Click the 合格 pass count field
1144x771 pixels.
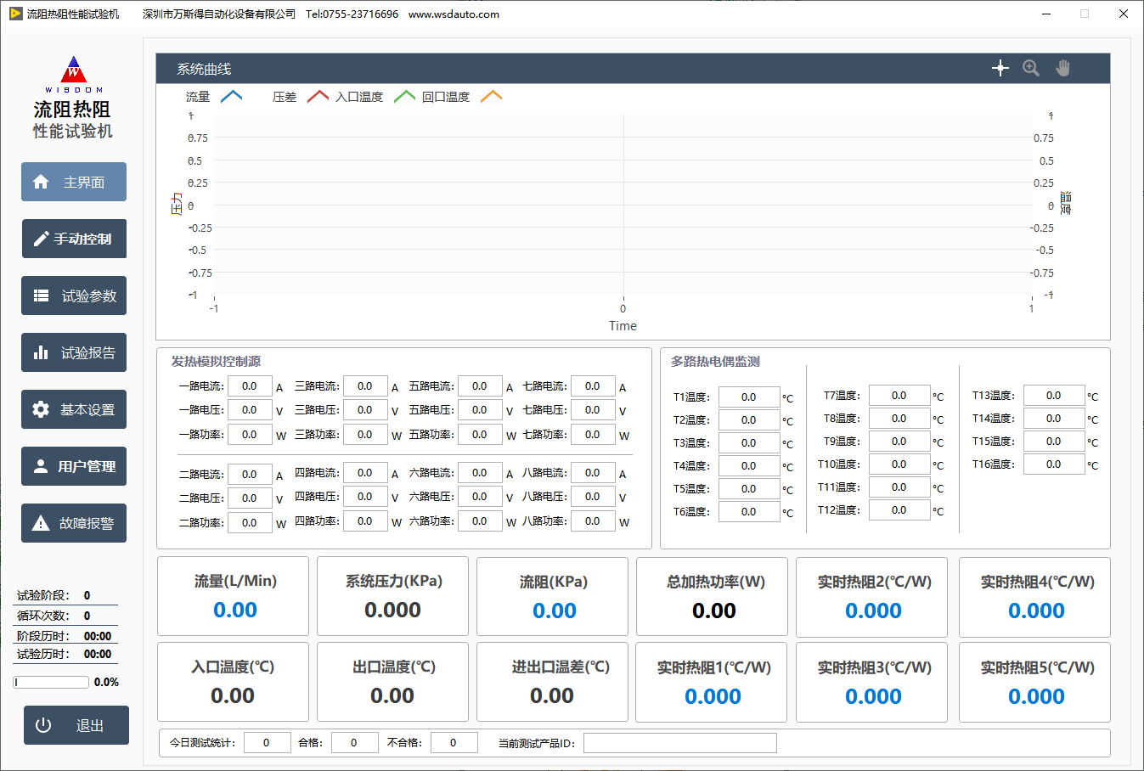(x=354, y=743)
